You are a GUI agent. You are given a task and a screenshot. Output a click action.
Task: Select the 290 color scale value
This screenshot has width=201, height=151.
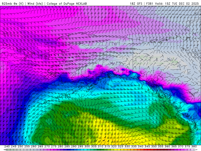pos(74,146)
